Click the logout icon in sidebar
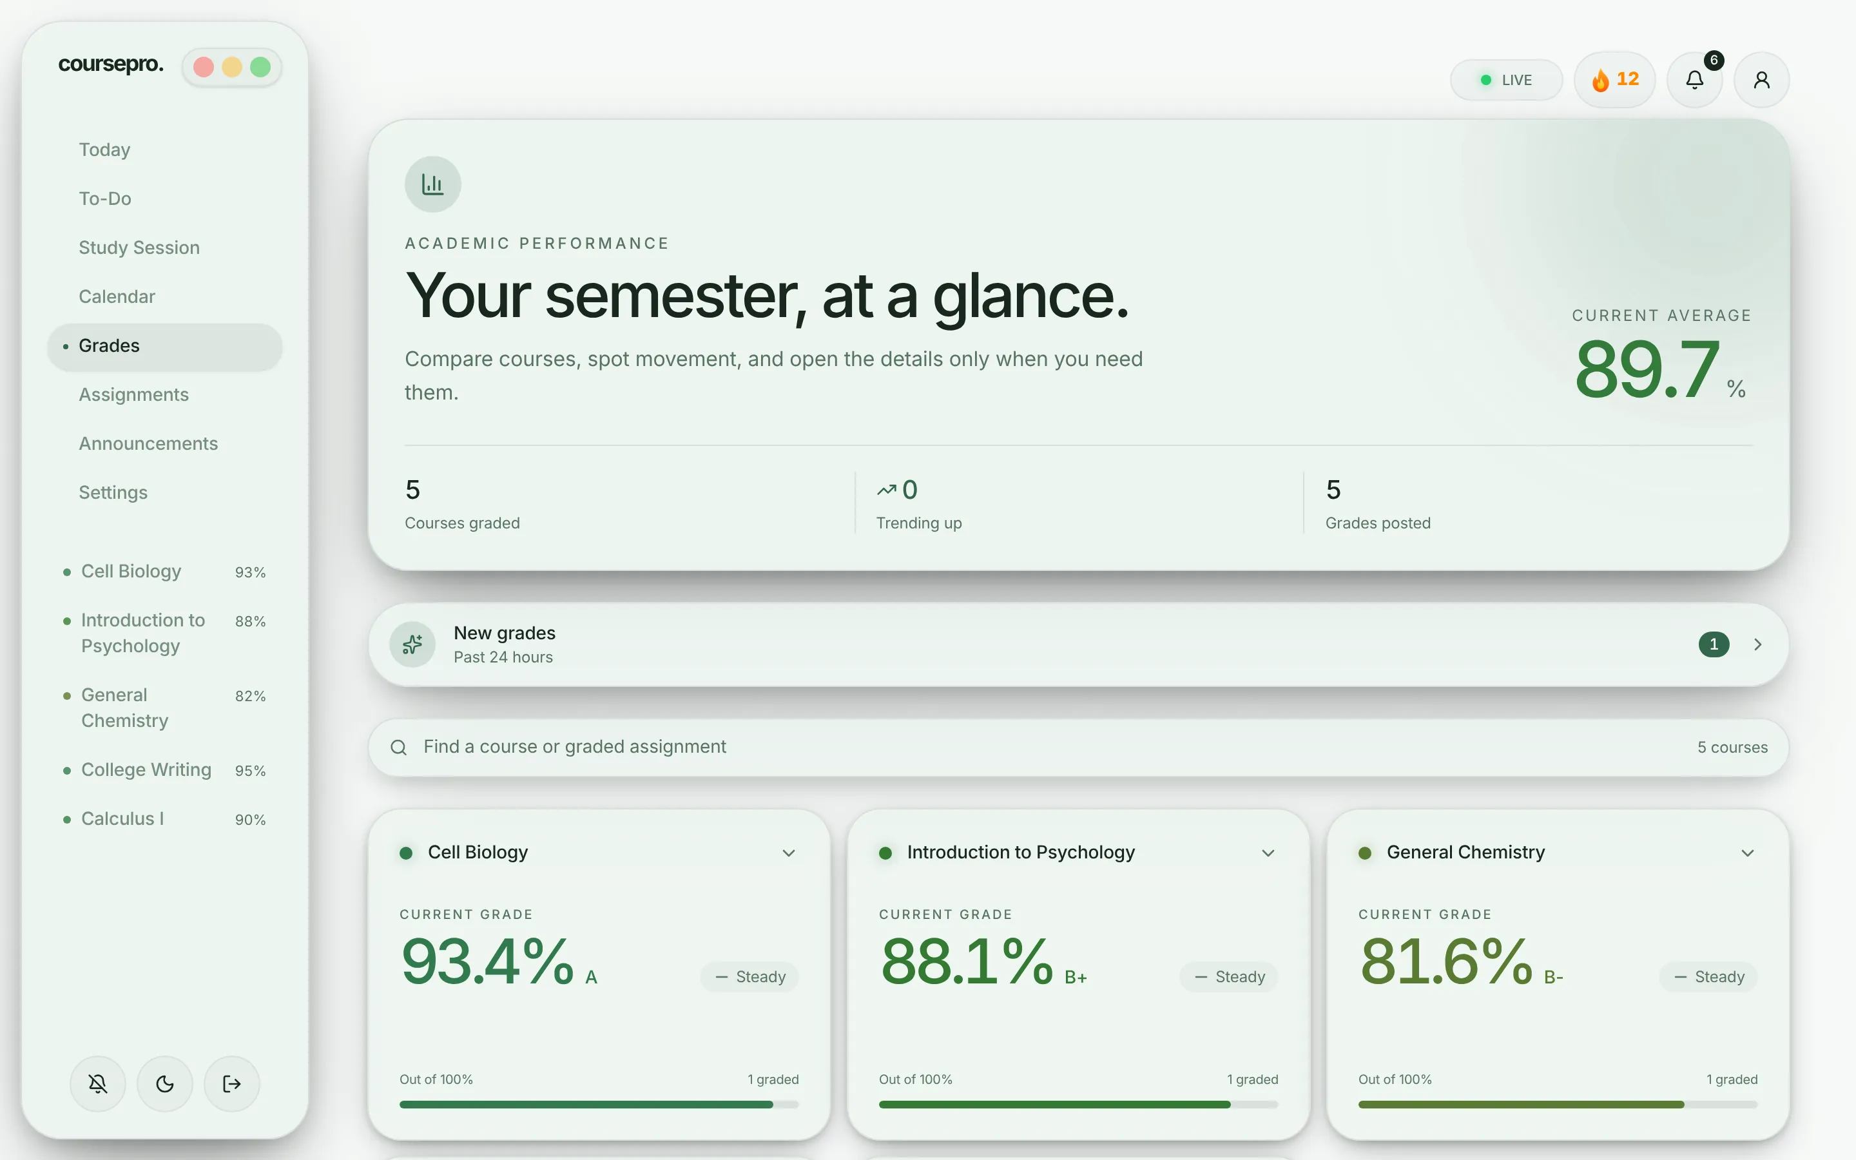Image resolution: width=1856 pixels, height=1160 pixels. [x=231, y=1083]
